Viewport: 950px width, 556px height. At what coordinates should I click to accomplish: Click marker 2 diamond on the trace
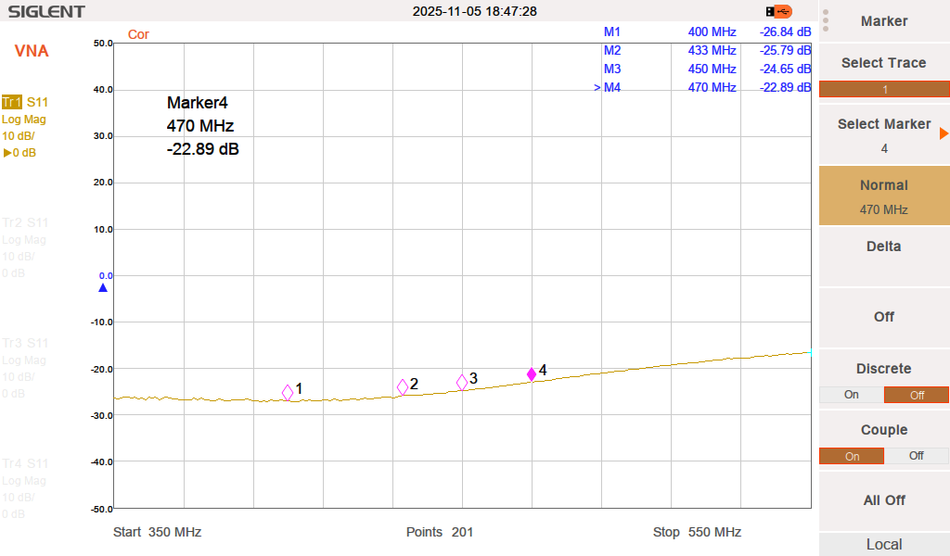pyautogui.click(x=403, y=387)
